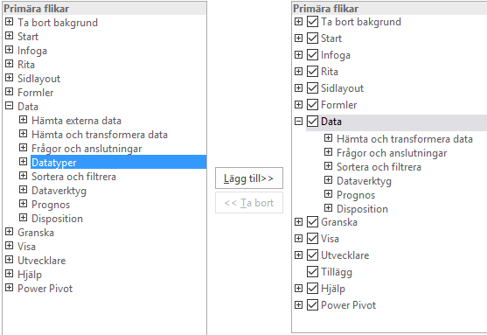Expand Prognos group in right list
487x335 pixels.
(328, 194)
